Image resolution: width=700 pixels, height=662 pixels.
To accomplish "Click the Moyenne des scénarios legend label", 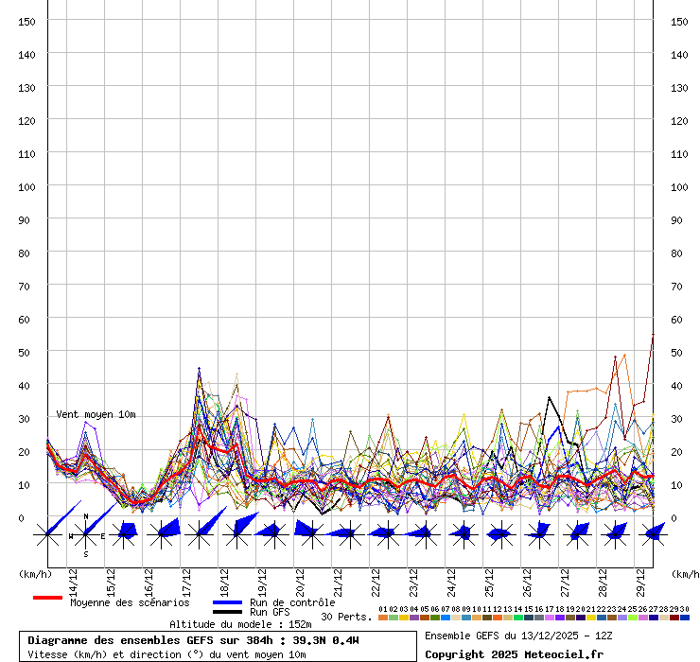I will (129, 602).
